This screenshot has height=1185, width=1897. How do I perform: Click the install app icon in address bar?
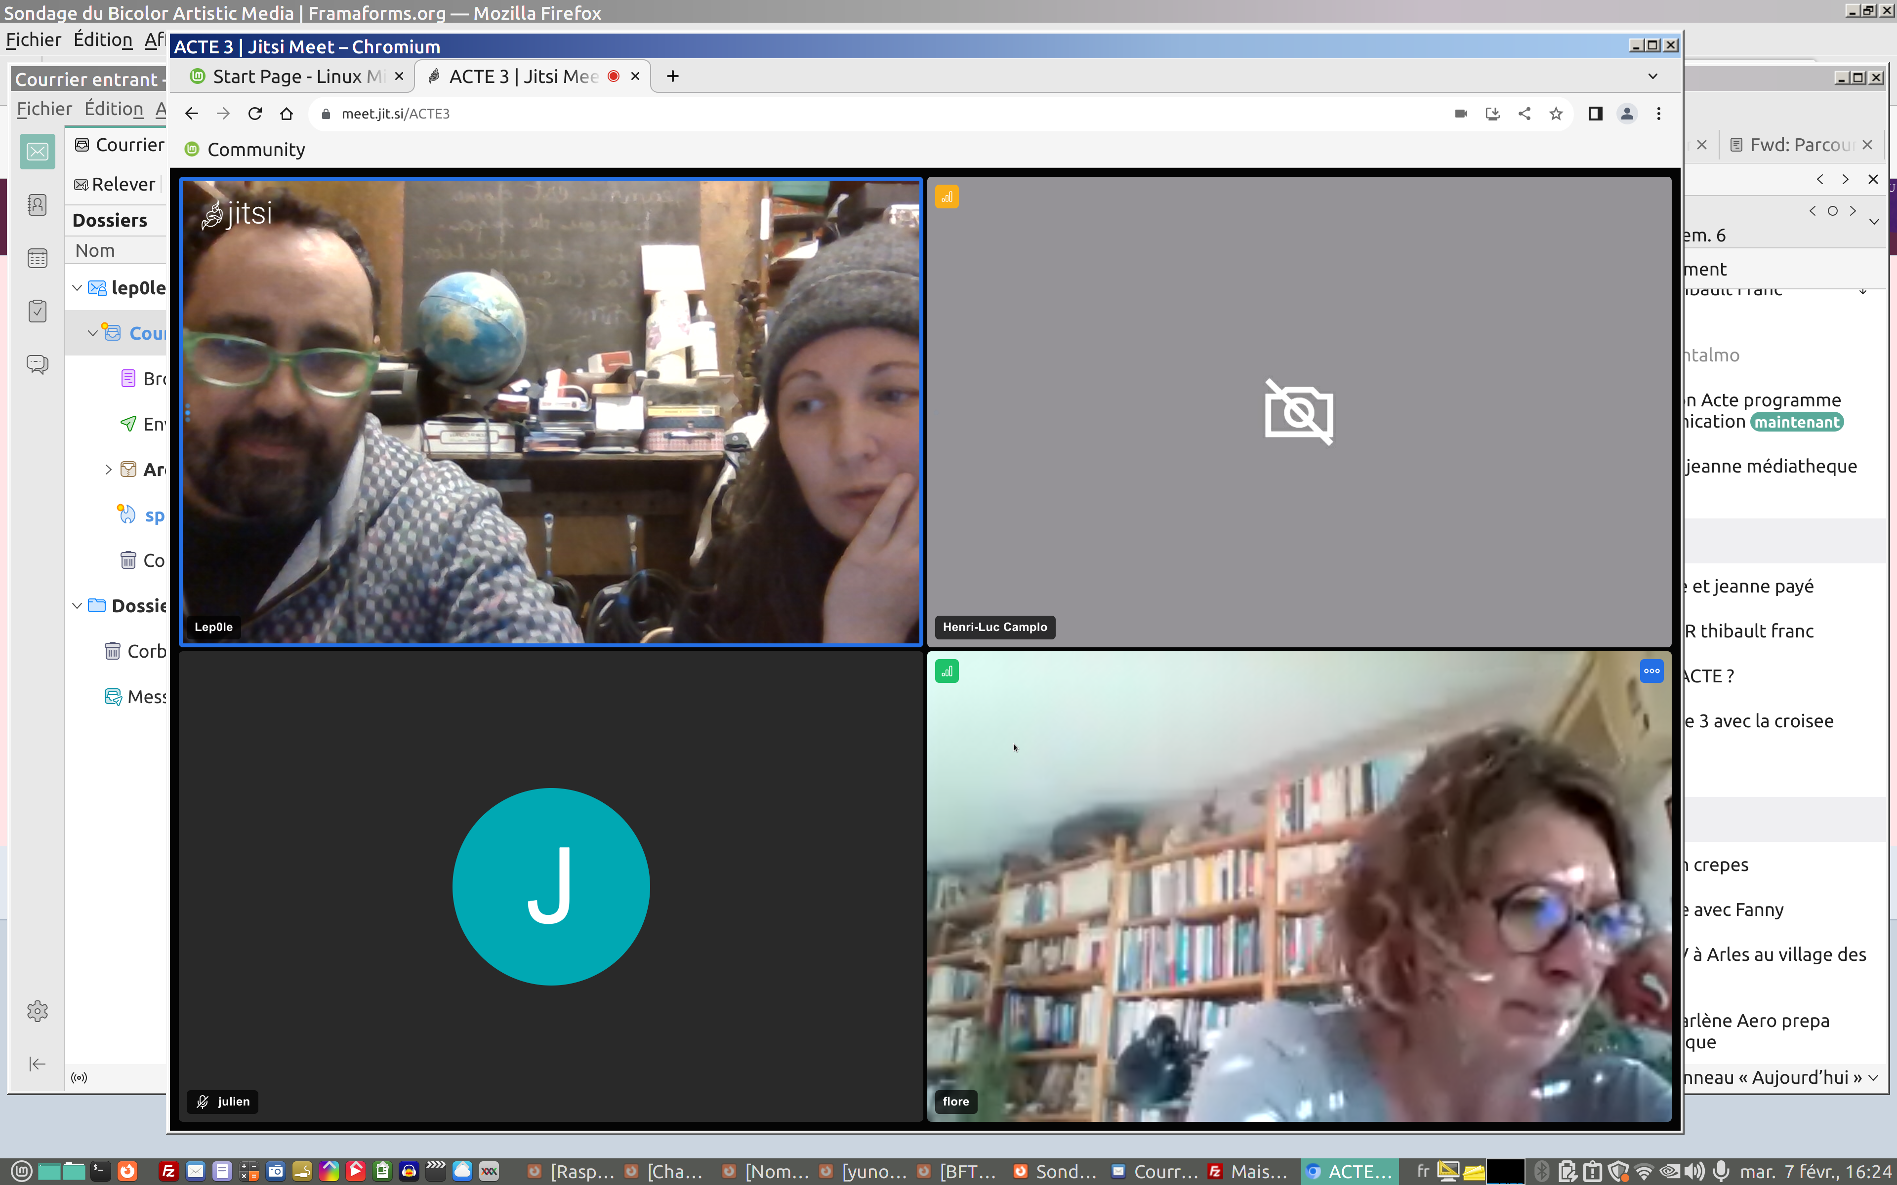coord(1492,114)
